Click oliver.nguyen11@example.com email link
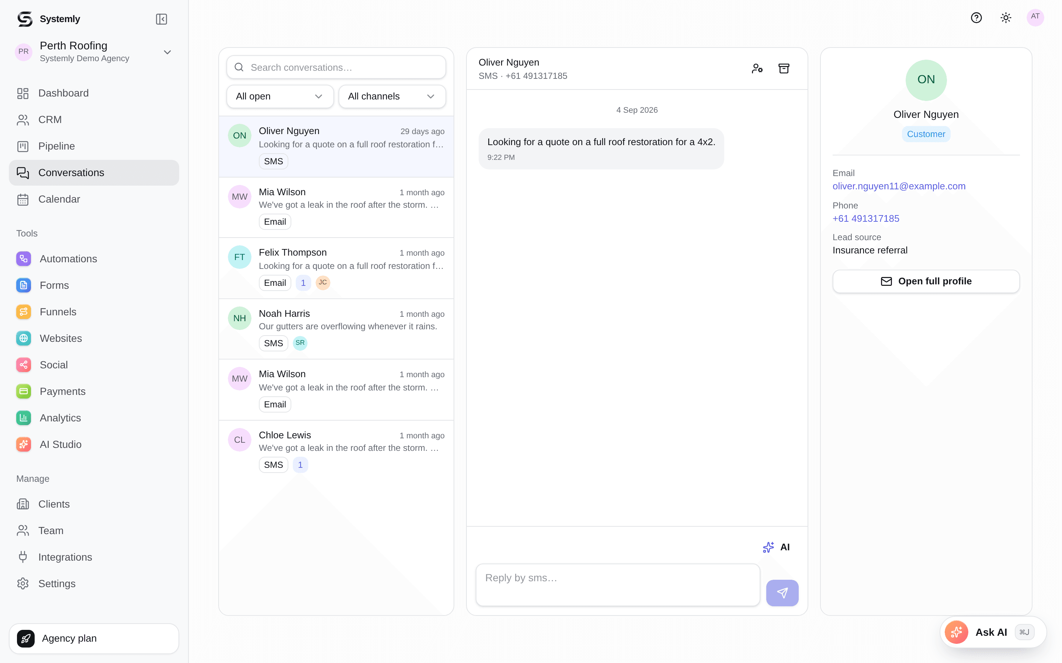 (899, 186)
